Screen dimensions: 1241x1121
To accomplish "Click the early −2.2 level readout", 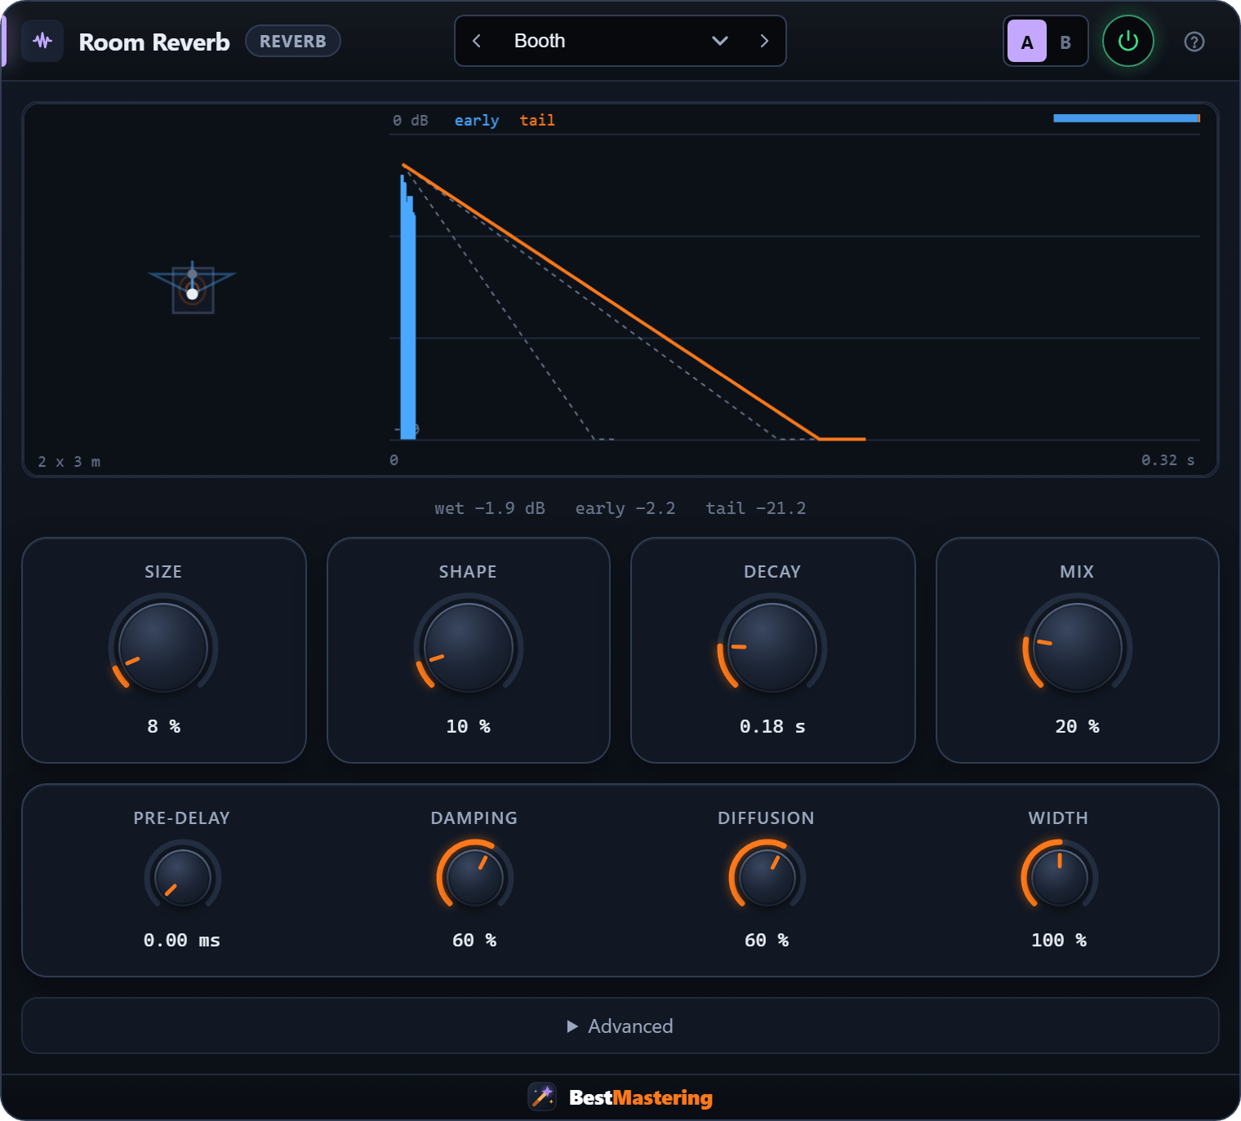I will tap(625, 508).
